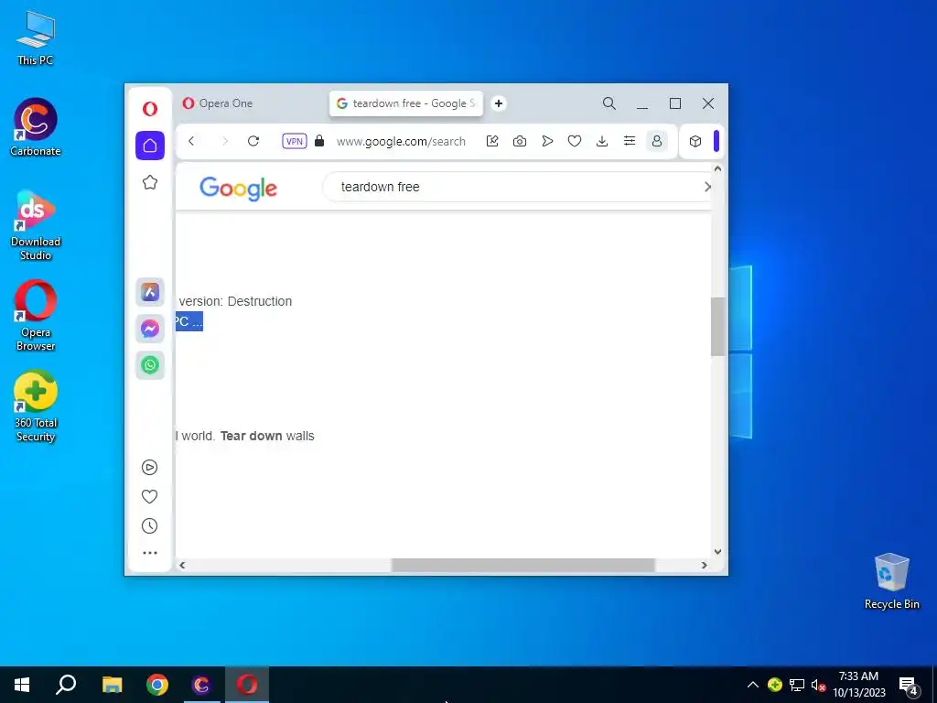Click the scroll left arrow
Viewport: 937px width, 703px height.
182,565
